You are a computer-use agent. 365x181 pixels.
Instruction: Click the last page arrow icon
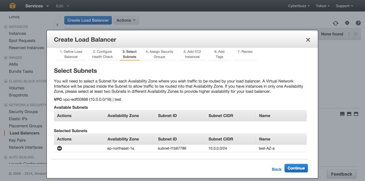pyautogui.click(x=356, y=34)
